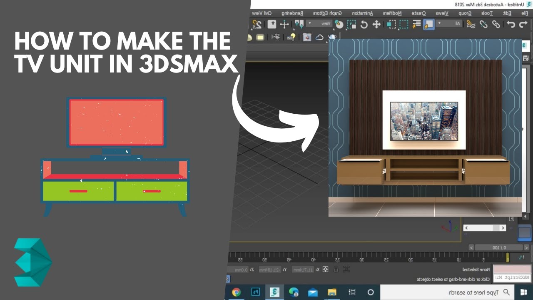Click the 3ds Max taskbar icon
The width and height of the screenshot is (533, 300).
coord(275,292)
